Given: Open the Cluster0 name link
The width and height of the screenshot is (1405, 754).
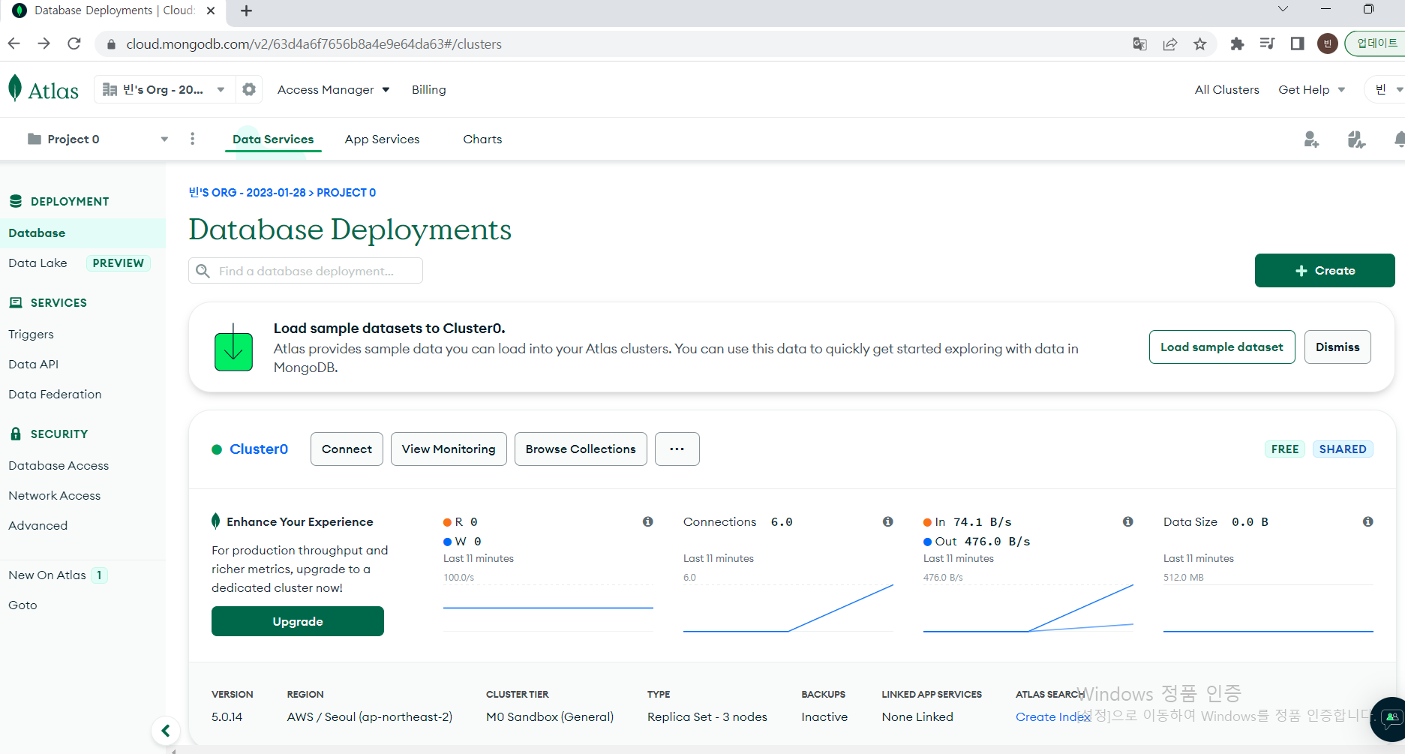Looking at the screenshot, I should click(259, 449).
